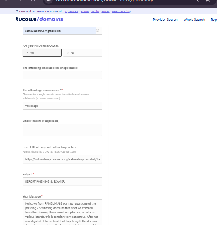Open the Enom link

click(x=85, y=11)
